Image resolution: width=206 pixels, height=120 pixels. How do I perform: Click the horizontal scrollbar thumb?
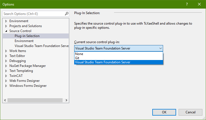pyautogui.click(x=35, y=100)
